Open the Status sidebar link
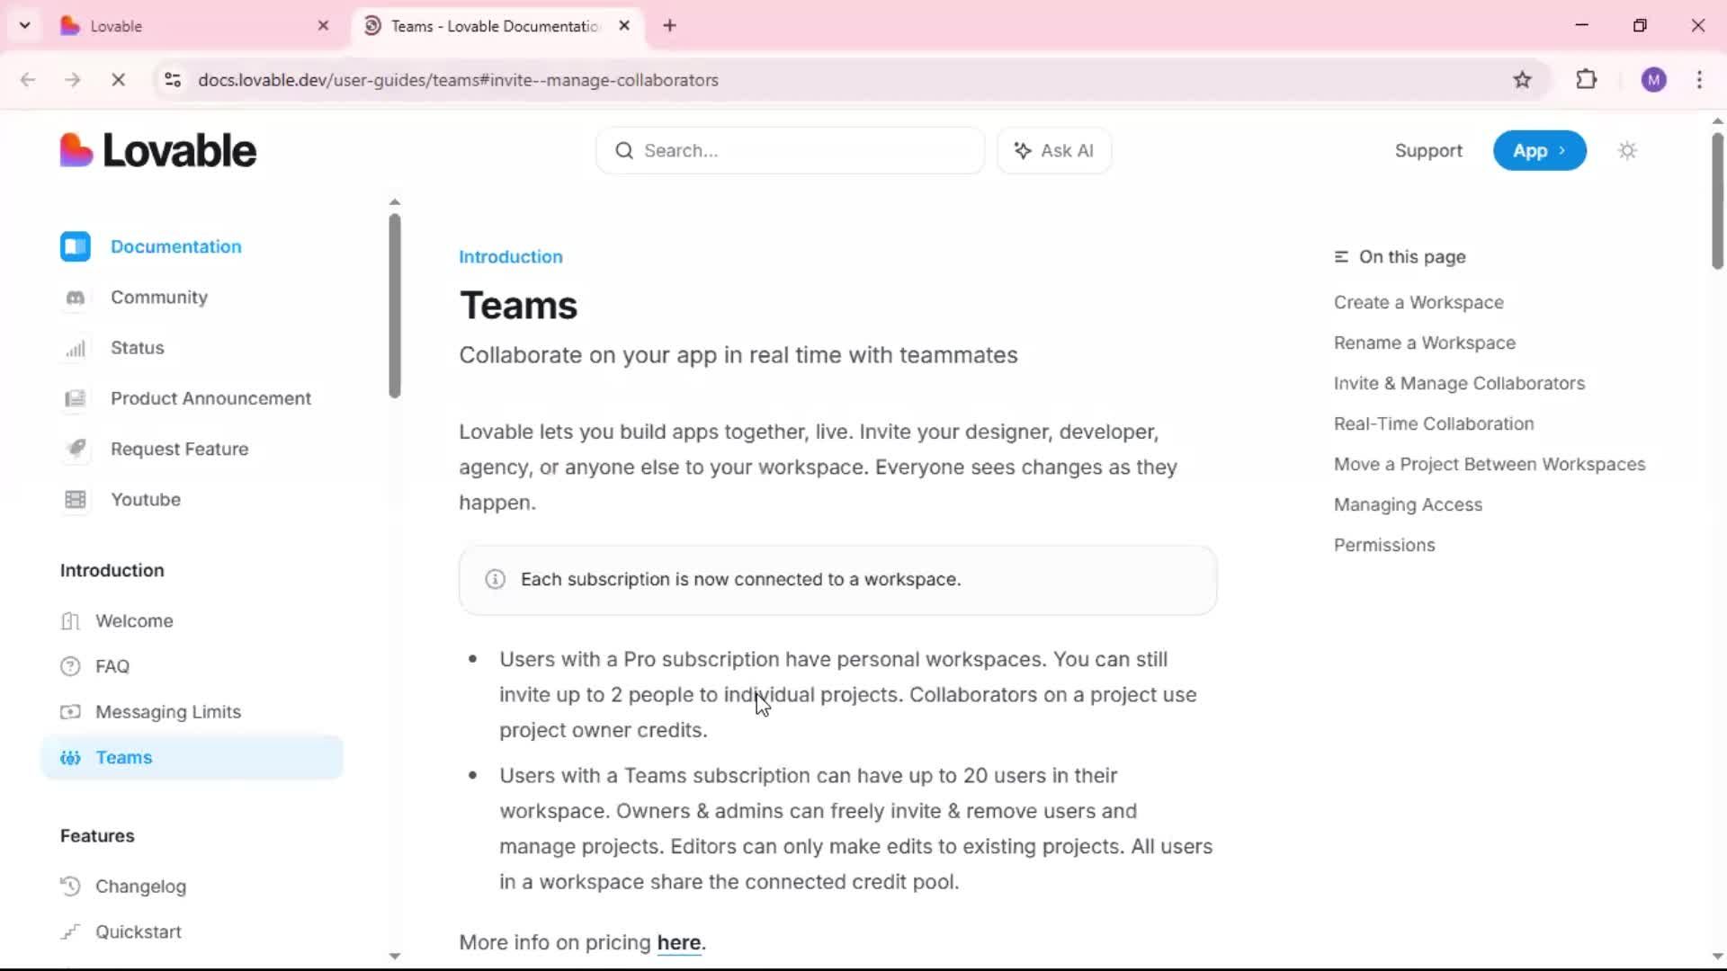 point(138,348)
